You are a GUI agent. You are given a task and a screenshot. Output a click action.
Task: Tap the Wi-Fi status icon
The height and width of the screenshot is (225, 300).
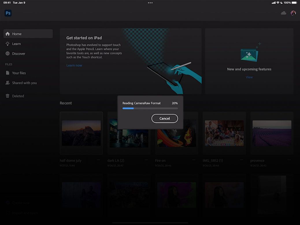tap(278, 3)
